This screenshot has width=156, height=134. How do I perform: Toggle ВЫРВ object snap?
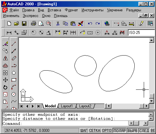132,131
